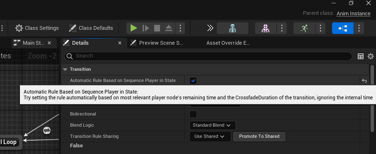Click the False text below Transition Rule Sharing
Viewport: 376px width, 154px height.
[x=77, y=146]
